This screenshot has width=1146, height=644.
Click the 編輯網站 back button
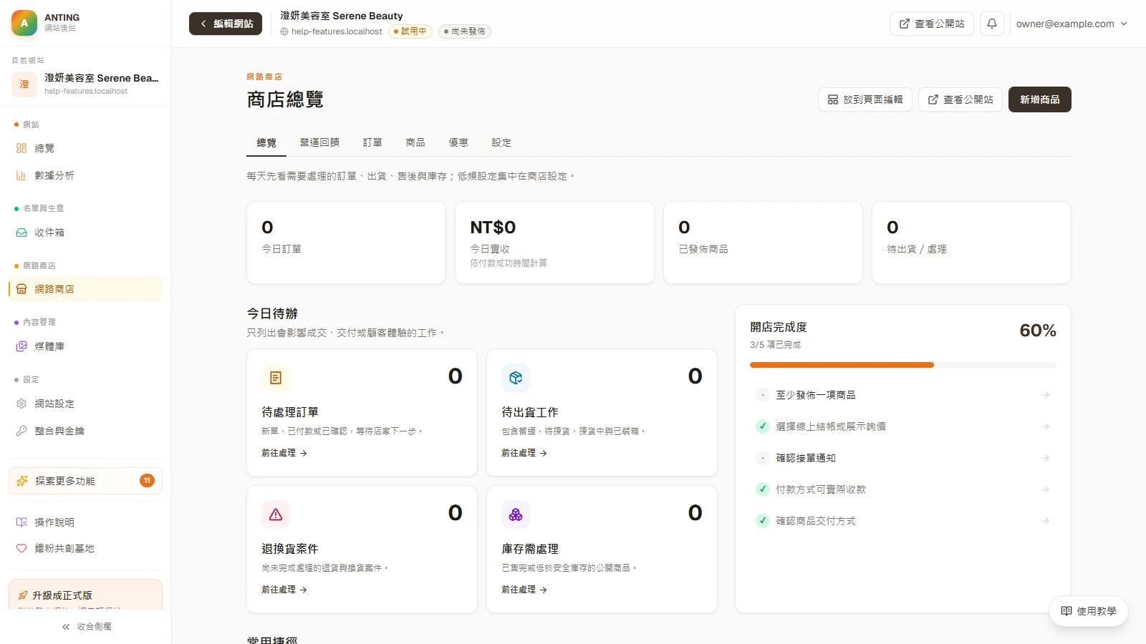click(226, 24)
